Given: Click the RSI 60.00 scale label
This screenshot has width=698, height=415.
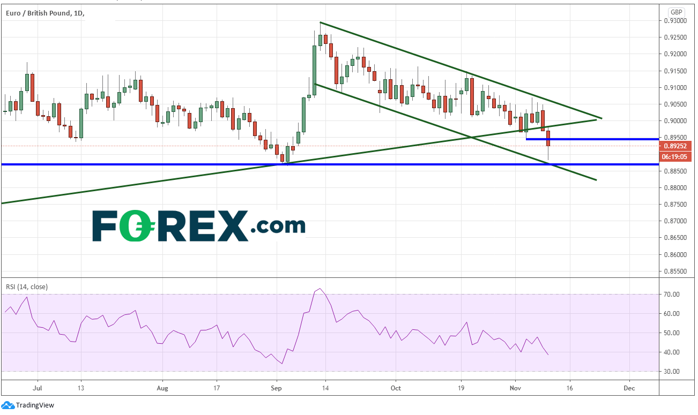Looking at the screenshot, I should coord(672,314).
